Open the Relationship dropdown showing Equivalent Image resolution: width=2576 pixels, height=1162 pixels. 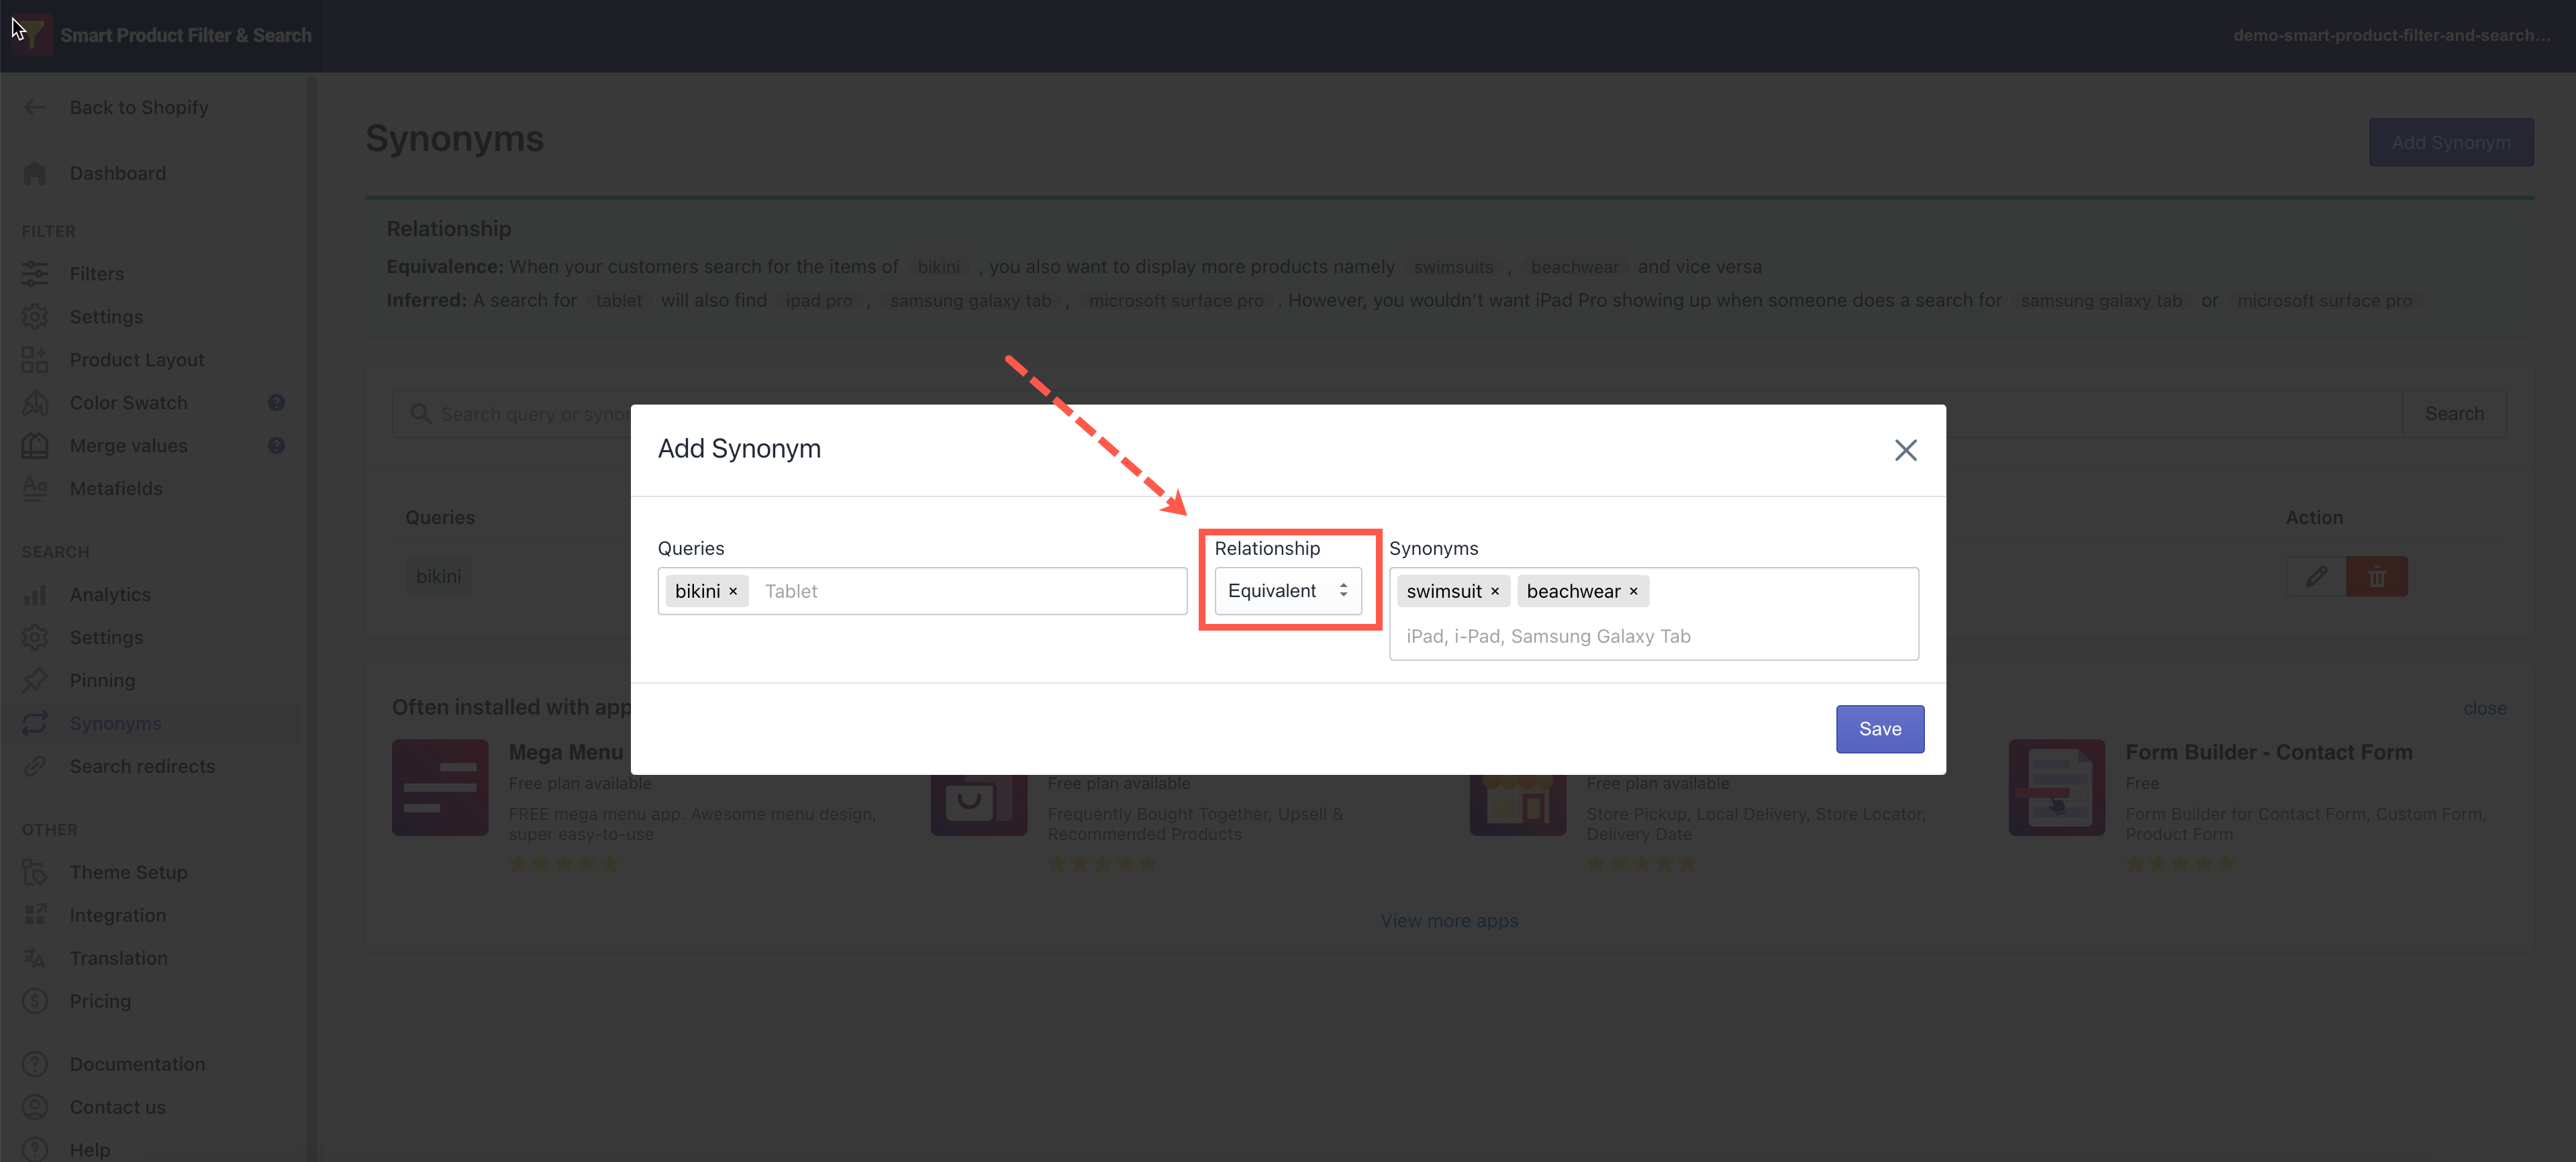coord(1289,590)
